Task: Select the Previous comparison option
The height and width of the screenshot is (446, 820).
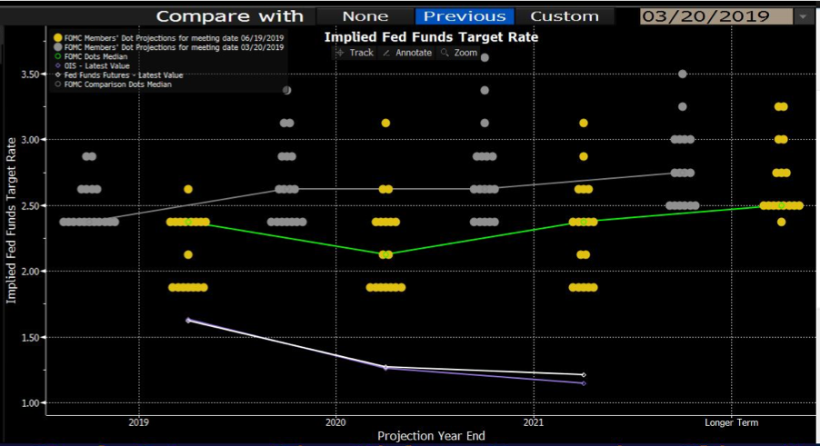Action: coord(465,16)
